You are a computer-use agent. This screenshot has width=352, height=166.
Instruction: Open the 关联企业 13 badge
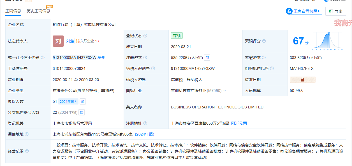click(x=87, y=41)
